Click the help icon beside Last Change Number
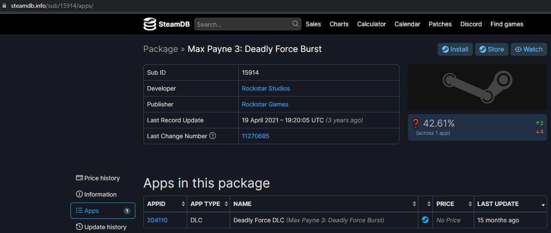 coord(213,136)
